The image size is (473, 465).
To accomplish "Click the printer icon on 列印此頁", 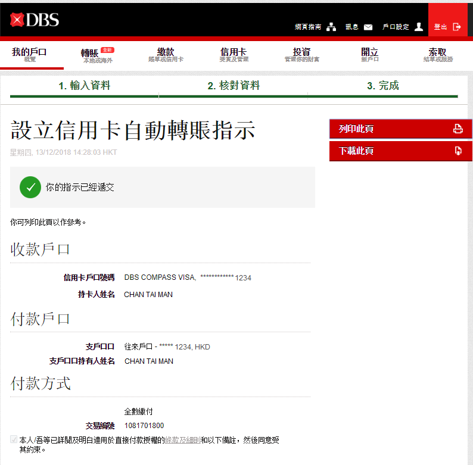I will click(458, 129).
